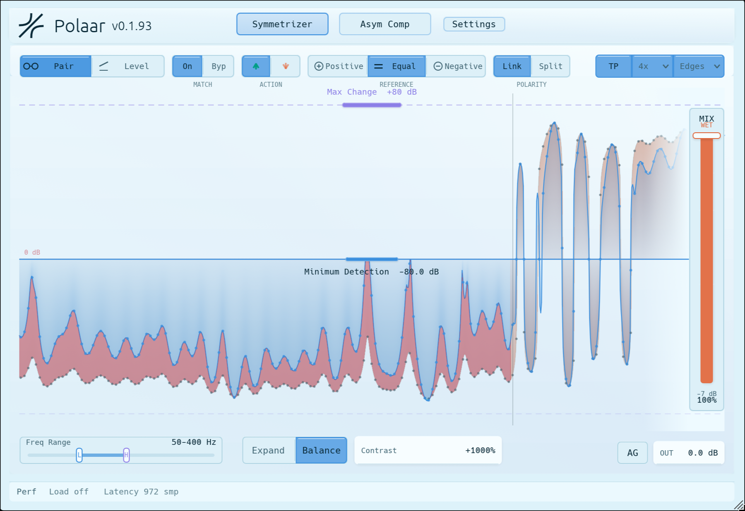Set polarity to Link

[x=512, y=66]
